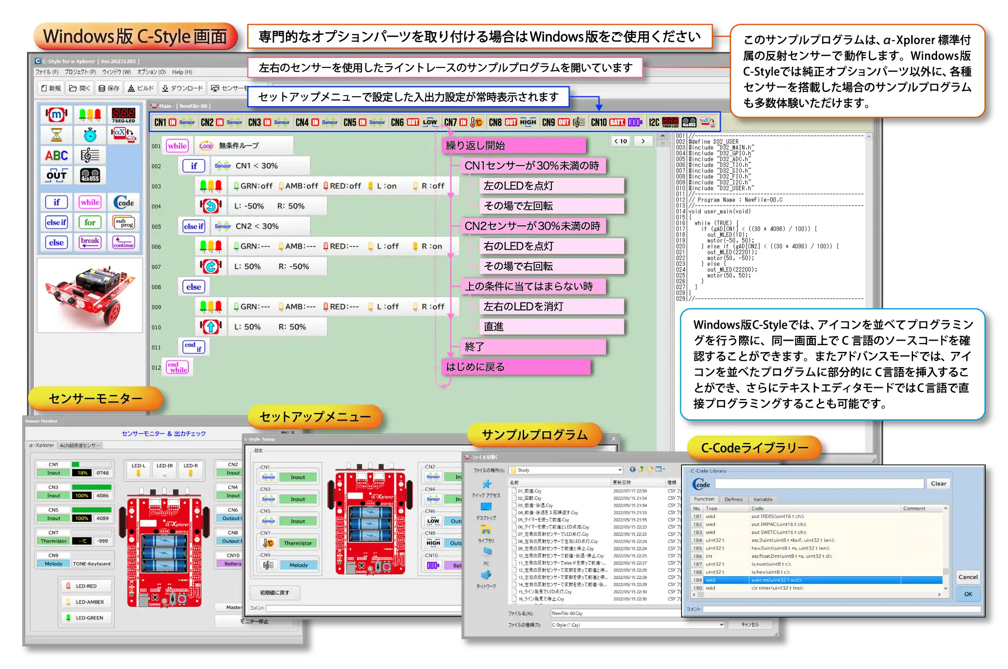
Task: Select the melody score block in the palette
Action: pyautogui.click(x=90, y=155)
